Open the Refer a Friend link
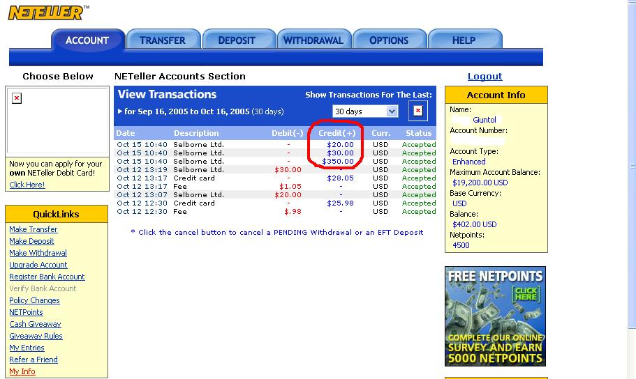636x379 pixels. [34, 359]
